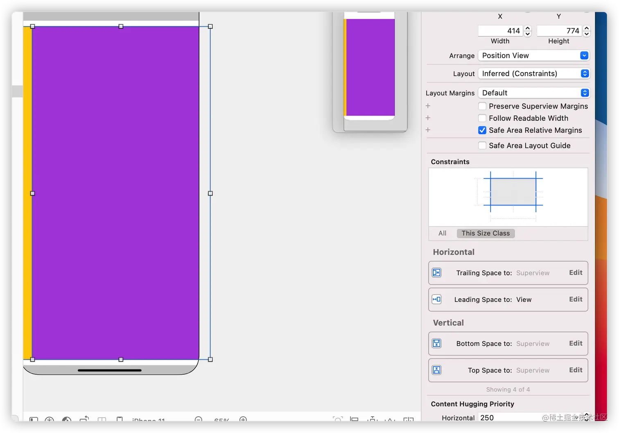This screenshot has width=619, height=433.
Task: Click the top-right handle of the selection
Action: tap(210, 26)
